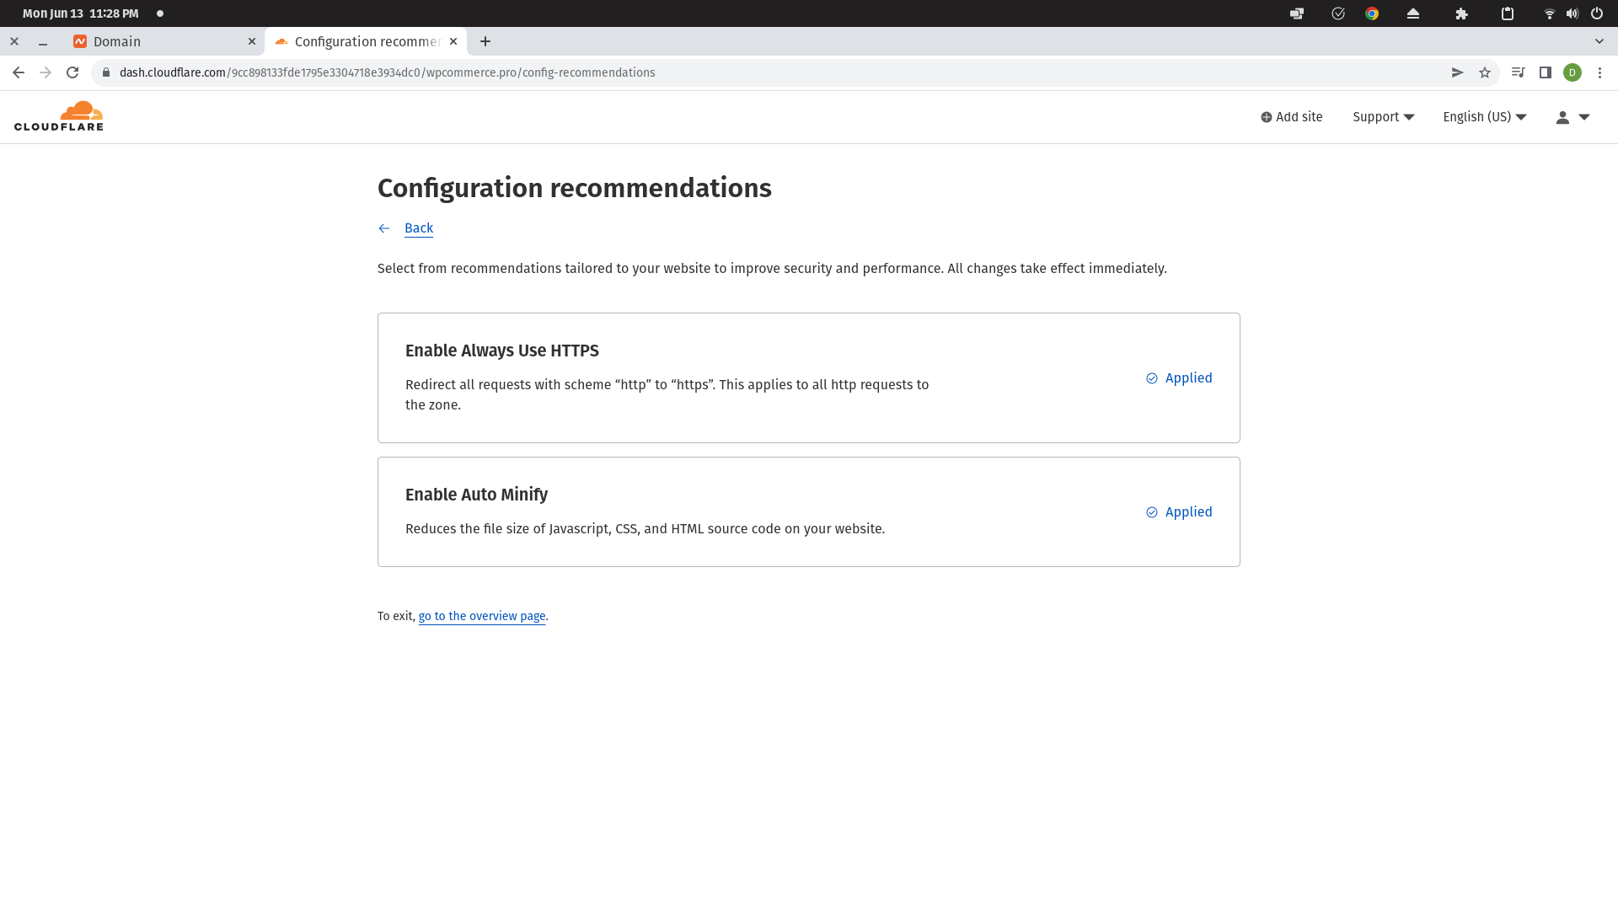Open English (US) language dropdown
The width and height of the screenshot is (1618, 910).
tap(1484, 117)
